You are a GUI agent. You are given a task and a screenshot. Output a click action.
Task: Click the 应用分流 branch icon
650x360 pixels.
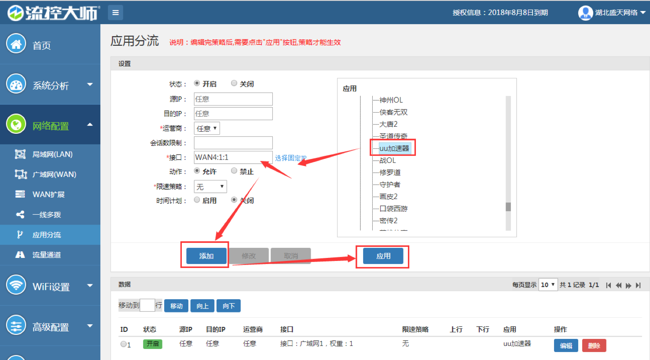20,235
